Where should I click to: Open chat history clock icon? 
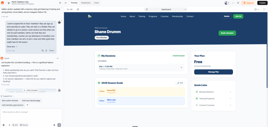[x=60, y=3]
